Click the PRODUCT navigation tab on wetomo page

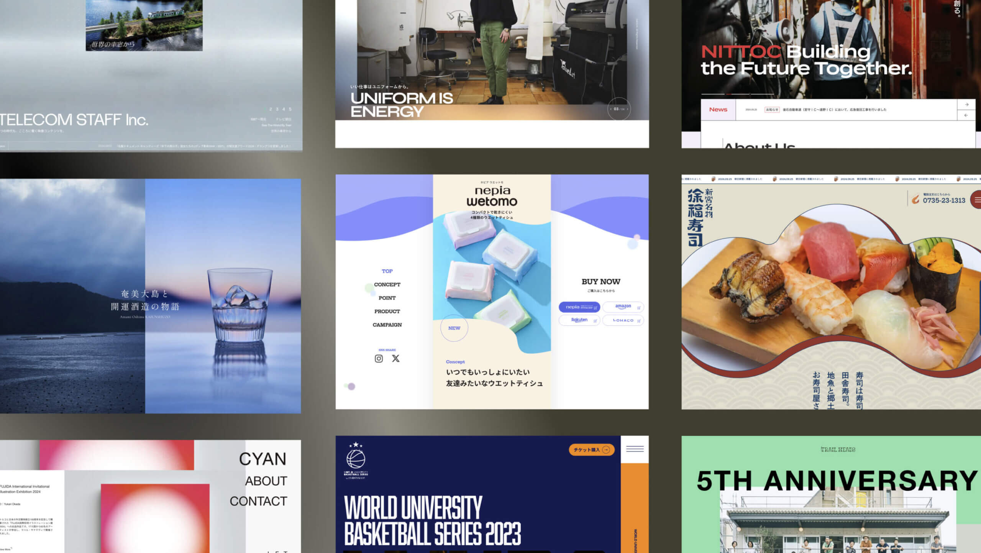(387, 311)
